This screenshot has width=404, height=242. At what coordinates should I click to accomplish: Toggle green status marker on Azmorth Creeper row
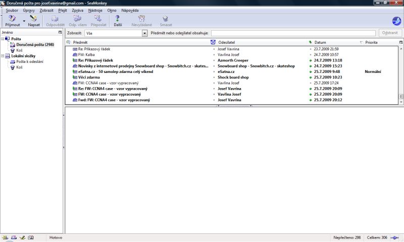coord(311,60)
